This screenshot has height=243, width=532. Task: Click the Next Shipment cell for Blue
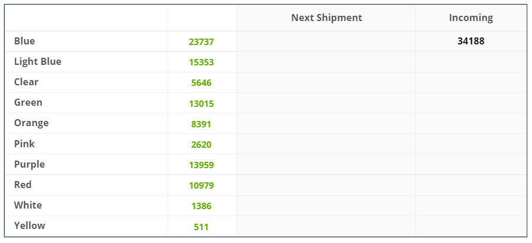point(326,41)
